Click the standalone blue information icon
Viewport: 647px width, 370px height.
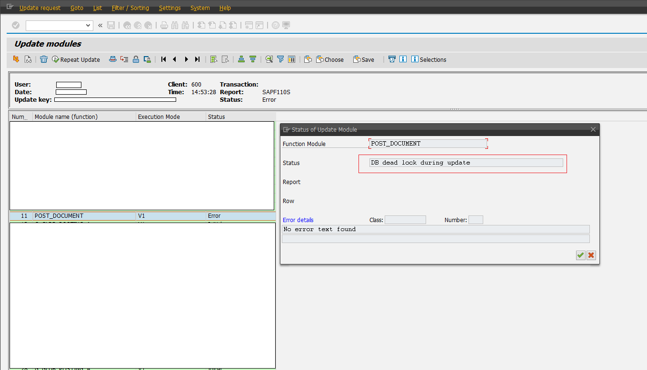(403, 59)
